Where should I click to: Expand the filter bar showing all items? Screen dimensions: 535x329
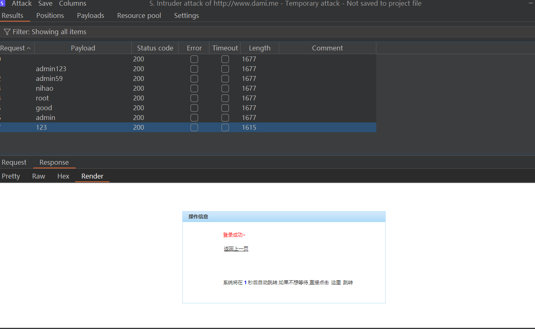(x=50, y=31)
